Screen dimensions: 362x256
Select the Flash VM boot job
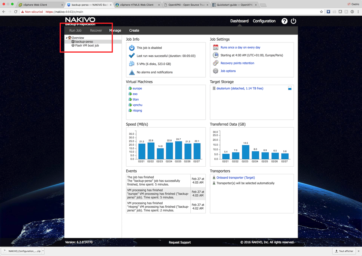tap(87, 46)
